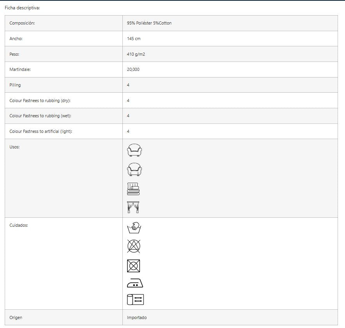Screen dimensions: 345x328
Task: Click the 'Importado' origin value
Action: tap(137, 317)
